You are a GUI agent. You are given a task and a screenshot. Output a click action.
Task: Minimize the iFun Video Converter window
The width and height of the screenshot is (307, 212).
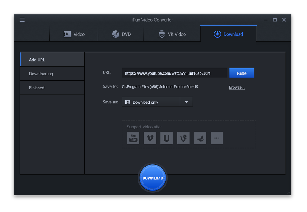point(265,20)
